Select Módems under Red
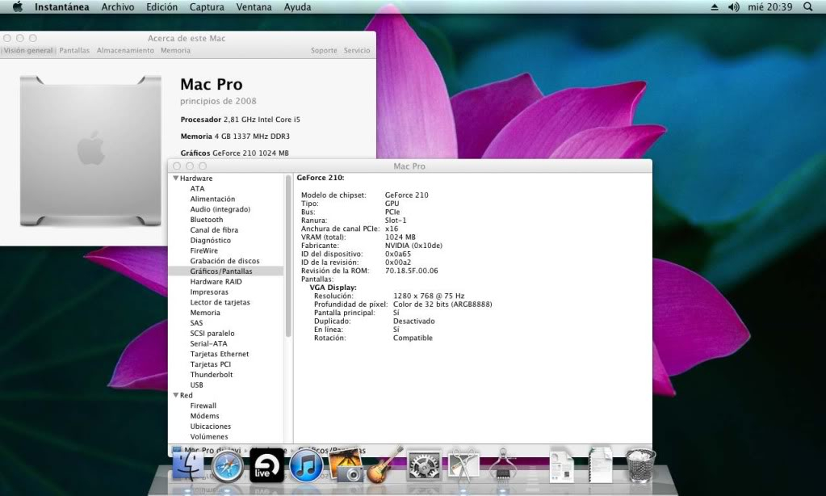The image size is (826, 496). tap(204, 416)
